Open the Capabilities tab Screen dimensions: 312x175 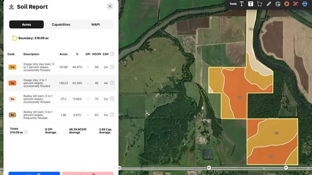tap(61, 25)
